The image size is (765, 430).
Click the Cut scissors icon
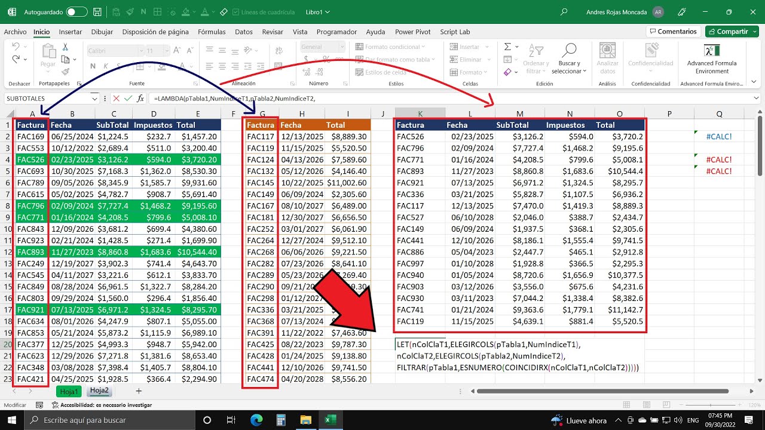tap(65, 47)
